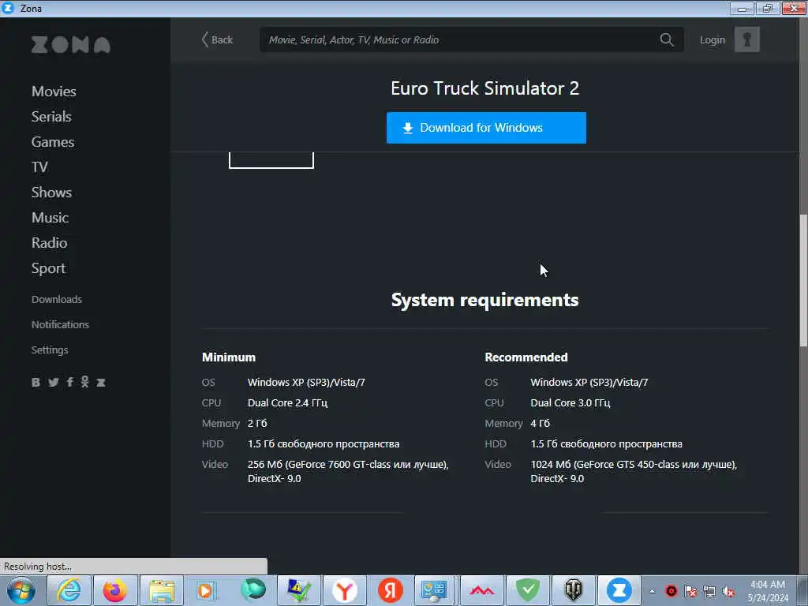Click the Dual Core 2.4 ГГц value
This screenshot has width=808, height=606.
[x=287, y=403]
